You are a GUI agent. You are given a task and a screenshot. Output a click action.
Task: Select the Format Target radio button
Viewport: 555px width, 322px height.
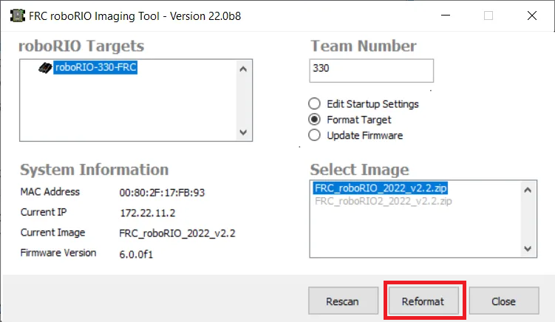tap(314, 120)
